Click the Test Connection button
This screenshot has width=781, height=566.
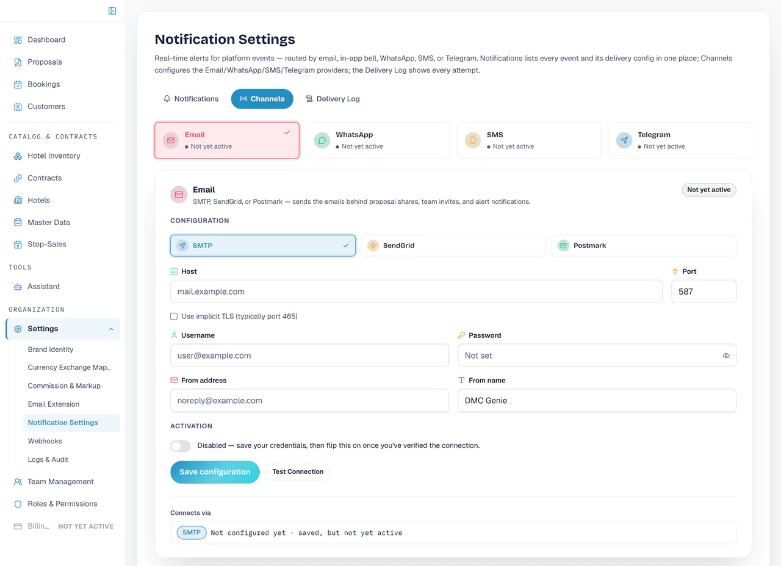click(x=298, y=472)
